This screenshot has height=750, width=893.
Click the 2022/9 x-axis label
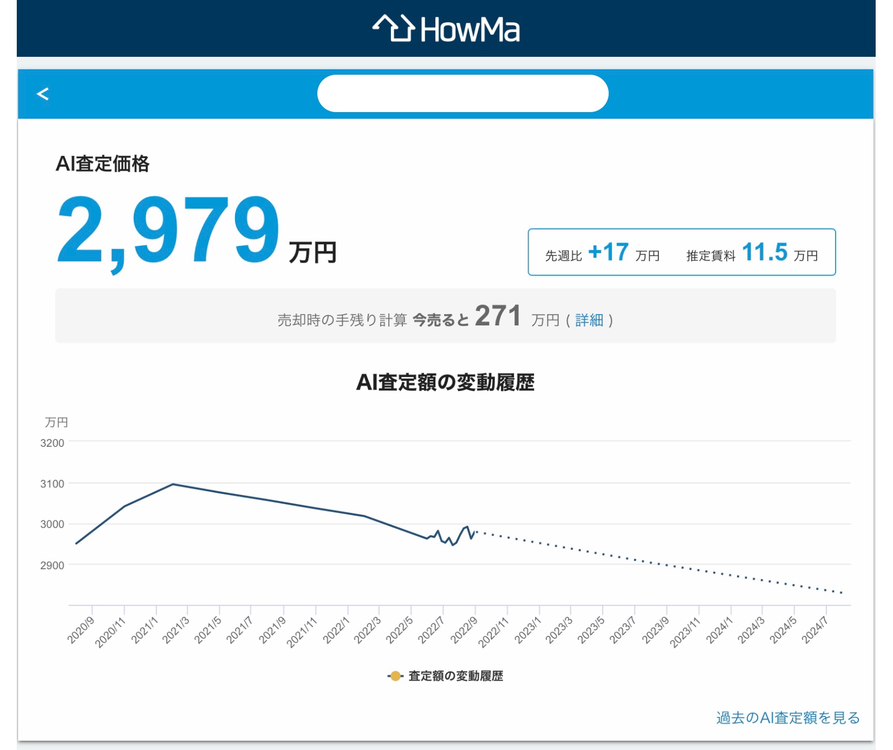pos(464,630)
